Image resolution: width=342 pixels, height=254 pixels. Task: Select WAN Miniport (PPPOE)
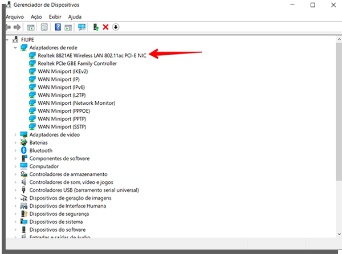64,111
